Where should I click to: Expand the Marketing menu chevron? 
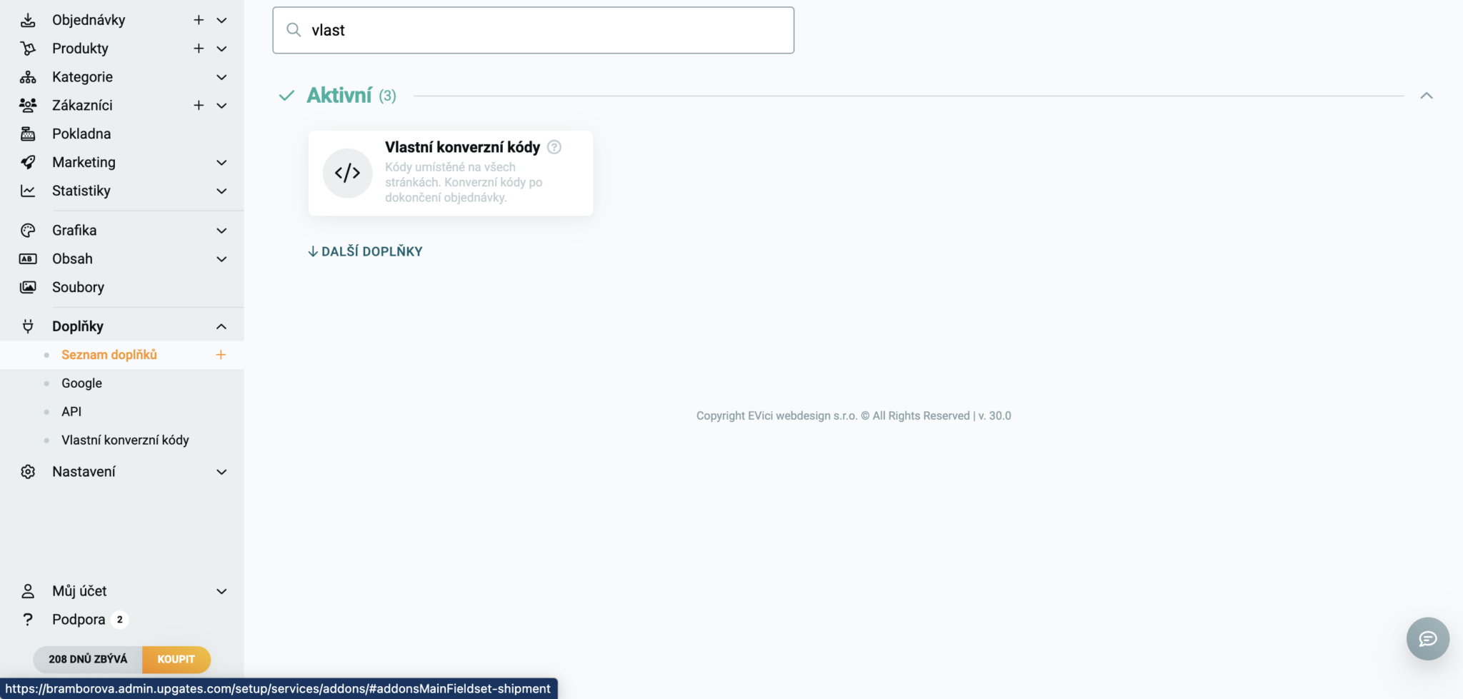(x=221, y=163)
